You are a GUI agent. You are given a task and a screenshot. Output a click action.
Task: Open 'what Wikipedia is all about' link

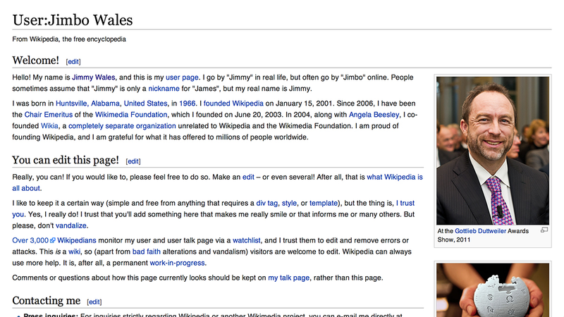point(395,178)
